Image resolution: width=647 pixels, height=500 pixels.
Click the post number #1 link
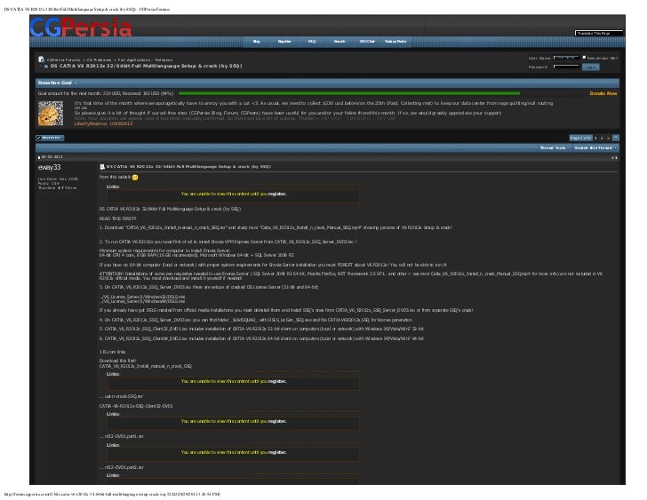(x=614, y=157)
